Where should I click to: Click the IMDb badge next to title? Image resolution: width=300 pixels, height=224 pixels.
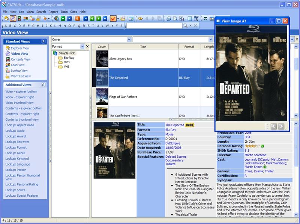(190, 125)
